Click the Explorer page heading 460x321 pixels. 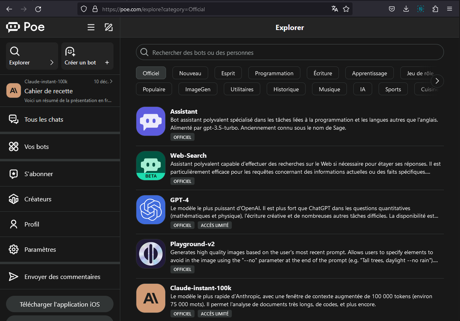click(290, 28)
